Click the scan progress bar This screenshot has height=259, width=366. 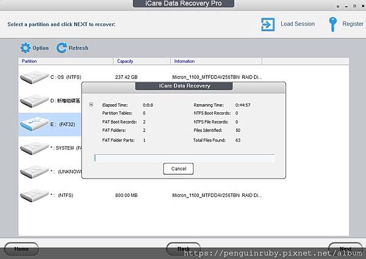(x=184, y=158)
